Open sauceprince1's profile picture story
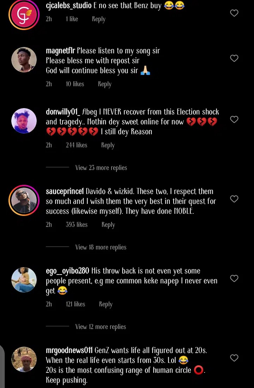Image resolution: width=254 pixels, height=388 pixels. [x=24, y=200]
